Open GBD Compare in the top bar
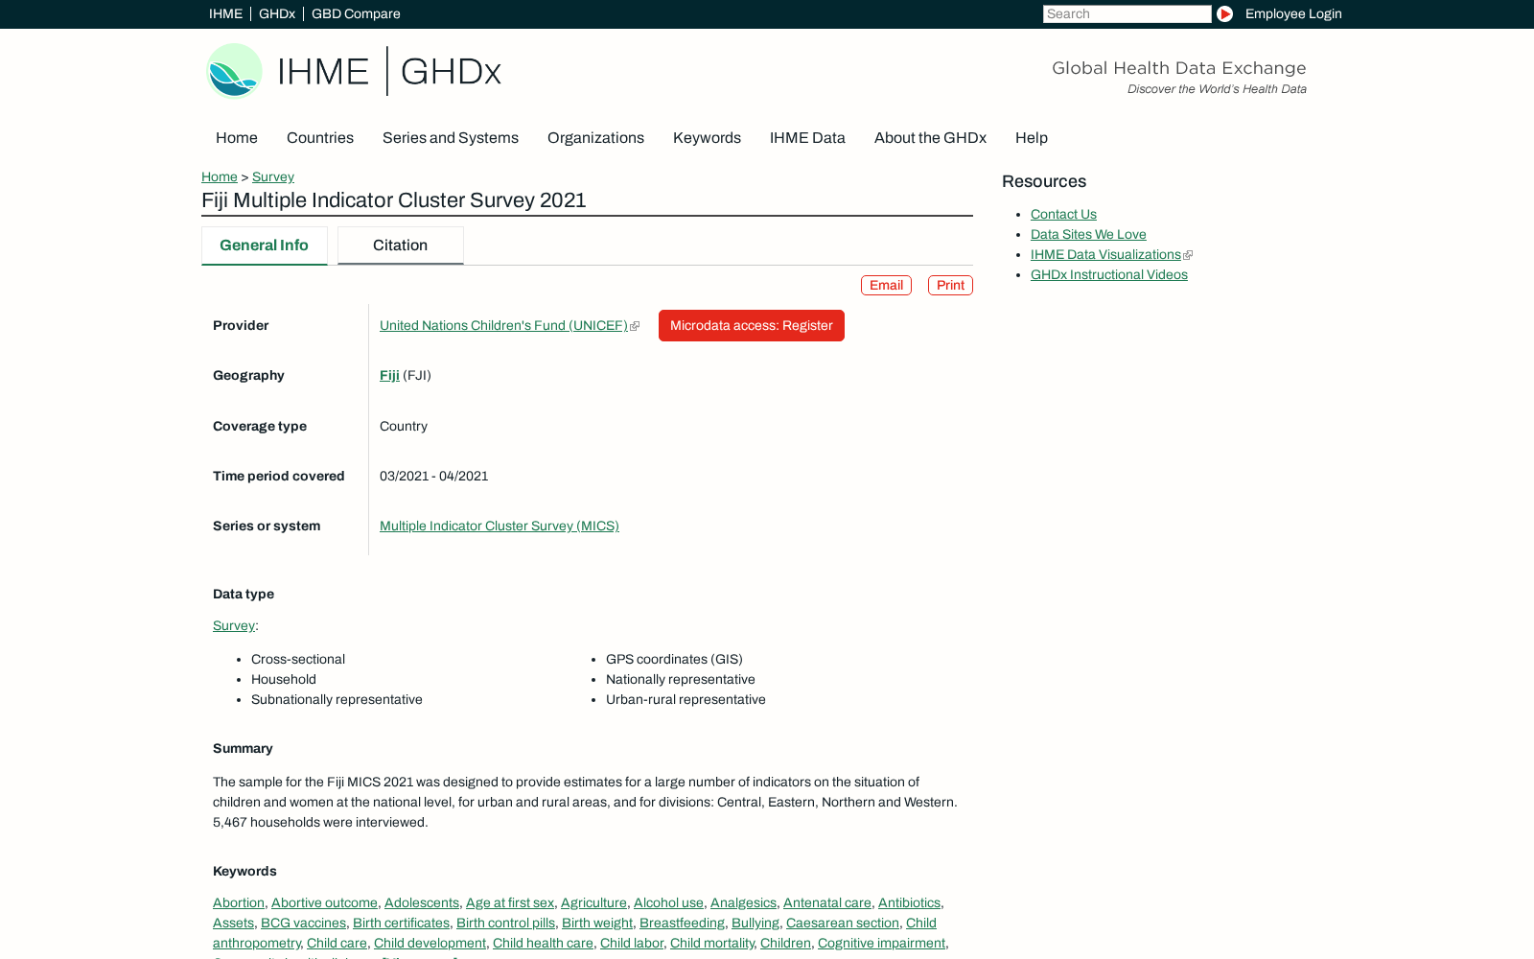The width and height of the screenshot is (1534, 959). tap(356, 13)
